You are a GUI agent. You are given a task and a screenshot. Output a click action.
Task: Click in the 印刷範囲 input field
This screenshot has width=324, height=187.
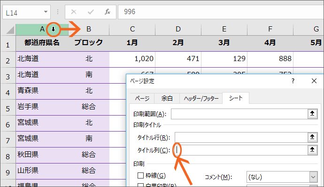click(x=239, y=114)
